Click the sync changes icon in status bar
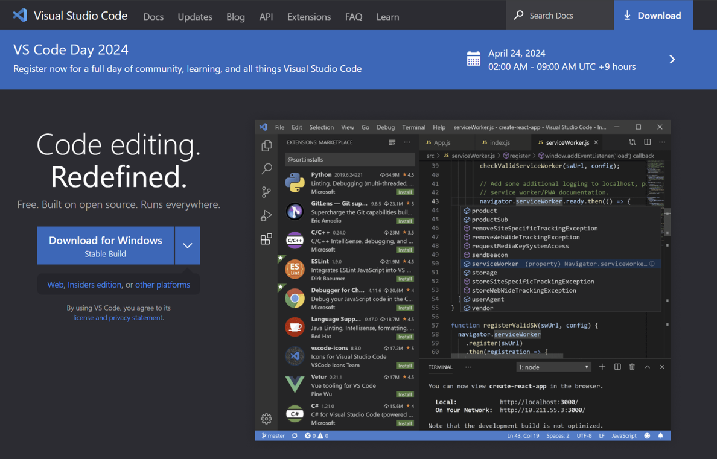717x459 pixels. coord(295,435)
